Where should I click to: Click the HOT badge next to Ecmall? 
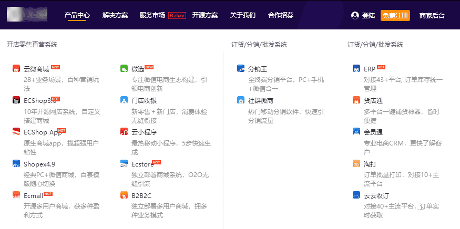coord(48,193)
